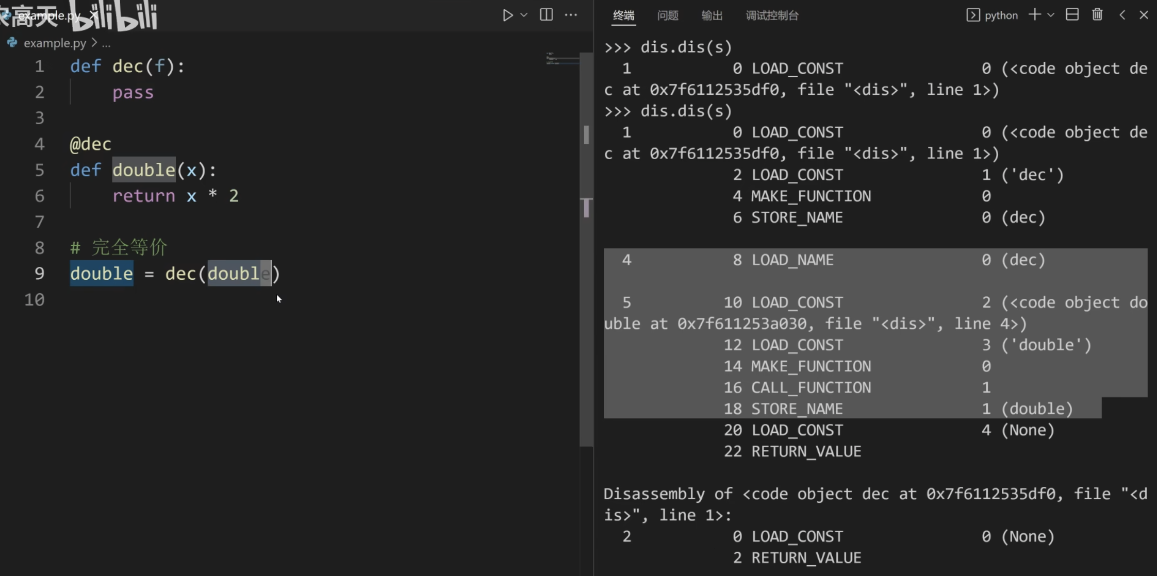
Task: Split the terminal panel
Action: point(1072,14)
